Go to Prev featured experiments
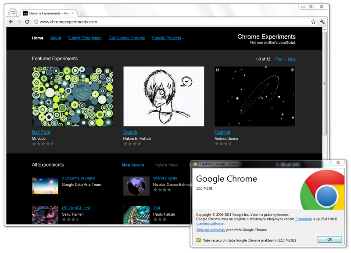 pyautogui.click(x=279, y=59)
